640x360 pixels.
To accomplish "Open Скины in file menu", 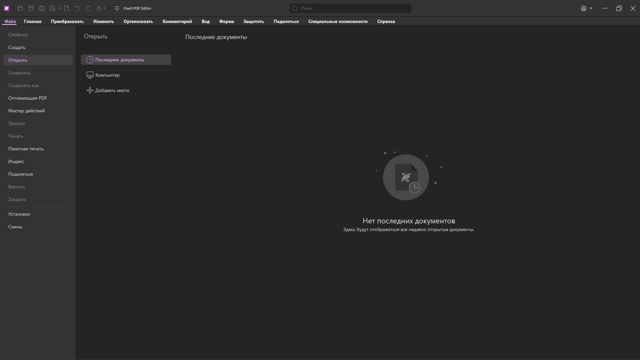I will [x=38, y=227].
